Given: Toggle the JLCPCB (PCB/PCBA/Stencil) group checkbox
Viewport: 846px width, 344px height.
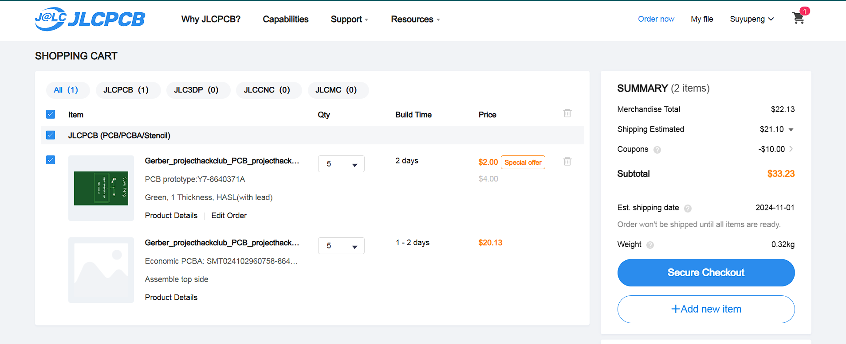Looking at the screenshot, I should point(51,135).
